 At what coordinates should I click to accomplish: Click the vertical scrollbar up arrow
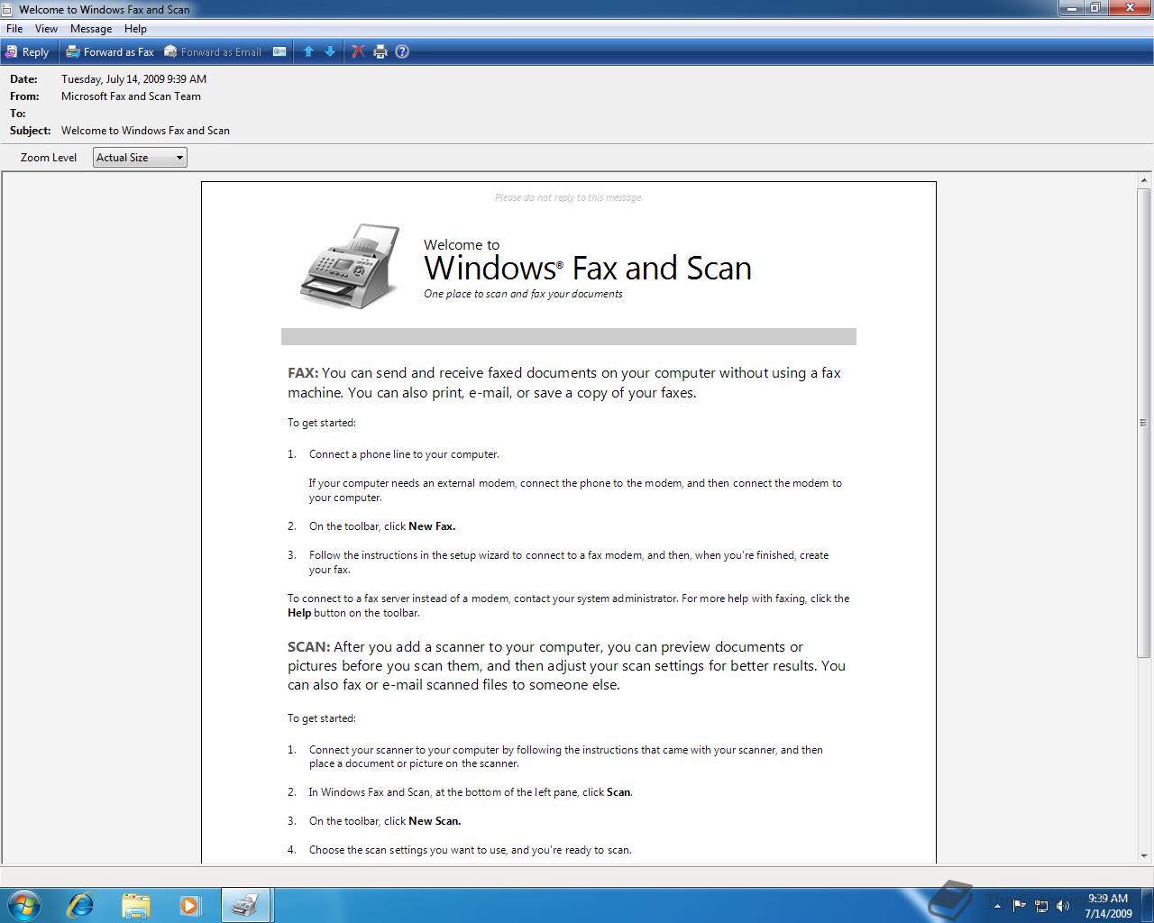pos(1144,181)
